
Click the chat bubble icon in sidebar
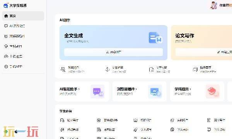coord(6,26)
